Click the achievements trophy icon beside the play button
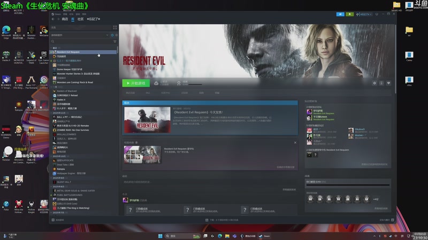The width and height of the screenshot is (428, 240). click(x=179, y=83)
